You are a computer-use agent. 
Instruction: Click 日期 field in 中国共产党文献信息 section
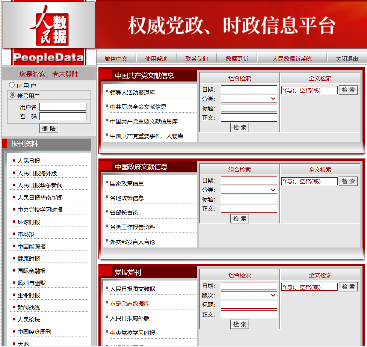(249, 89)
